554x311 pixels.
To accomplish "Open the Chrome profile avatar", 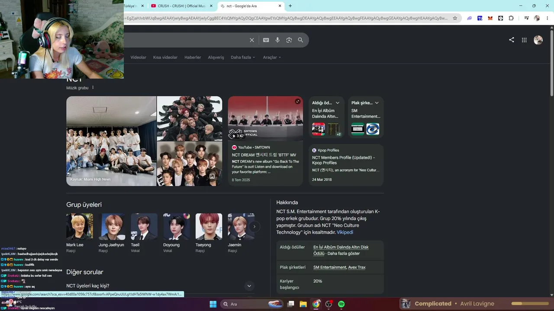I will (x=537, y=18).
